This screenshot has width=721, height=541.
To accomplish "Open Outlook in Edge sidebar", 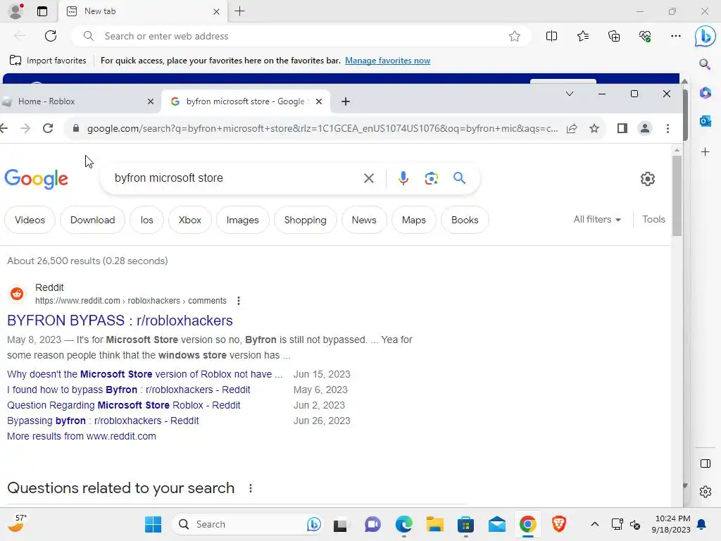I will pos(705,121).
